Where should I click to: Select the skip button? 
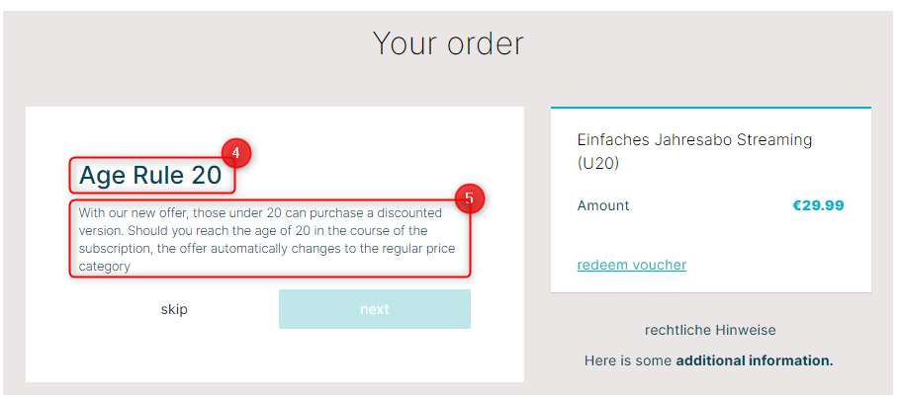[x=174, y=309]
